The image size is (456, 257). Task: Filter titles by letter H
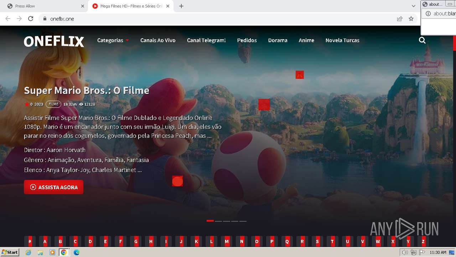151,241
